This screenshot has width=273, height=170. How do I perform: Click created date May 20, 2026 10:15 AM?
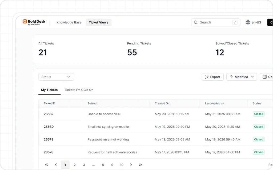tap(172, 114)
